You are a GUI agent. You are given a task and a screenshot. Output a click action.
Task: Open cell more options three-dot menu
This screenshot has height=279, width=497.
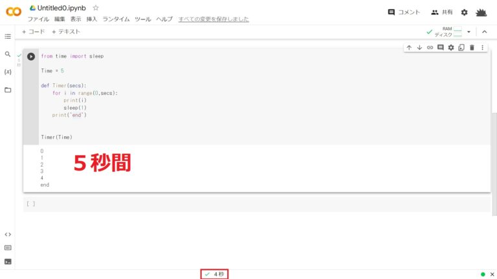[482, 47]
